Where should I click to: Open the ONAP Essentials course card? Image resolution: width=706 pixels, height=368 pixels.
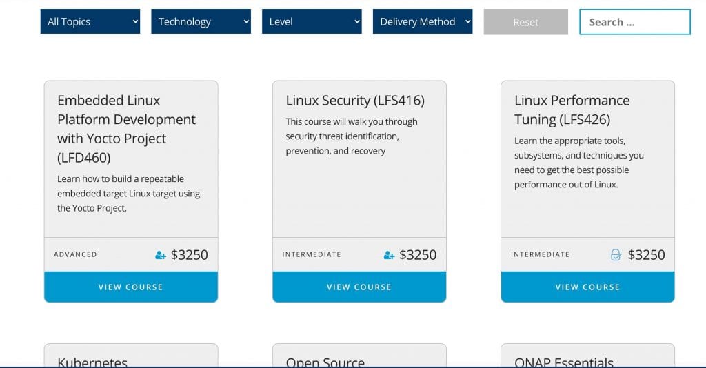pos(587,356)
